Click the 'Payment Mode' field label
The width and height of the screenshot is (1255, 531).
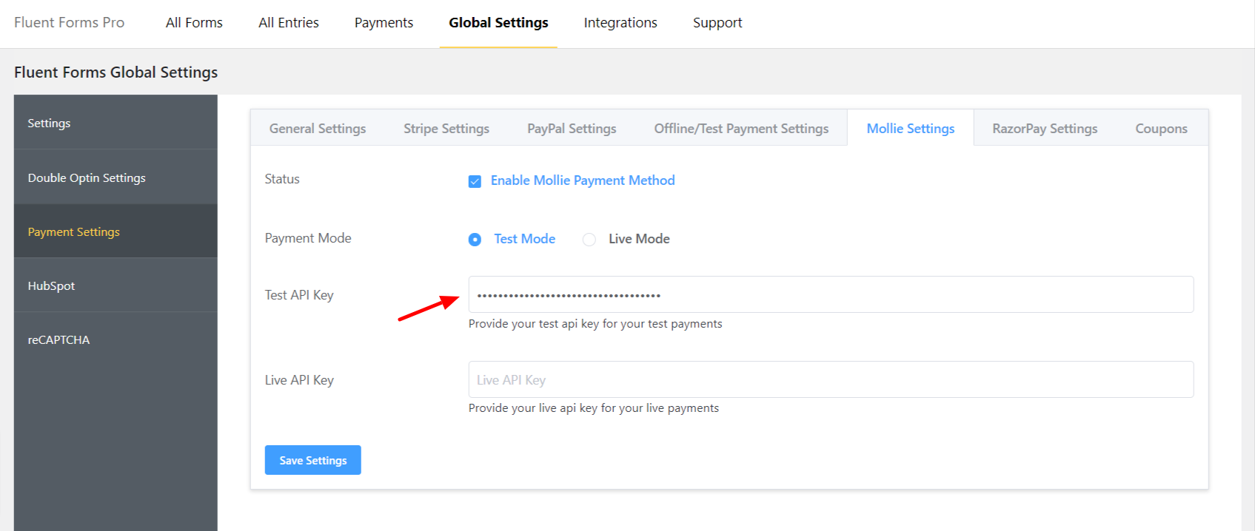308,238
